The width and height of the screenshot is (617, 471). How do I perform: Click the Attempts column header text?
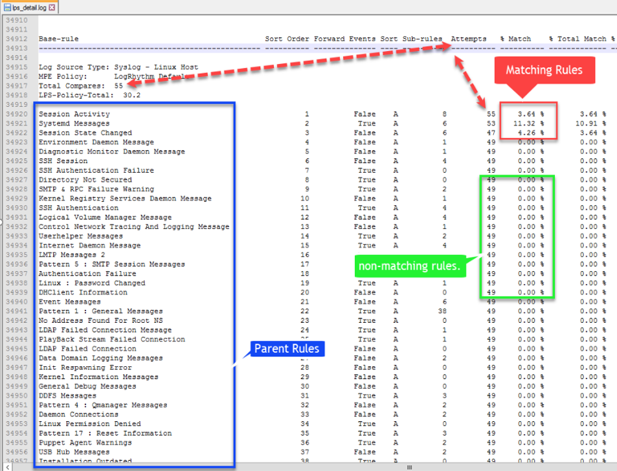(468, 39)
